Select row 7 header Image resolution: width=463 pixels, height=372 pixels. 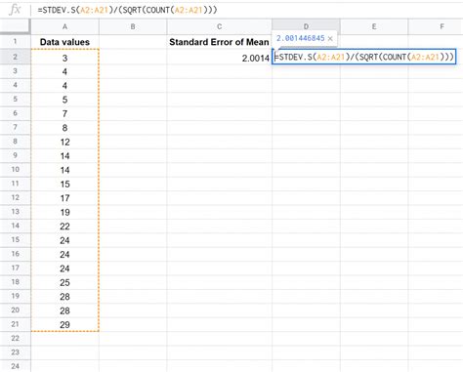pos(15,127)
